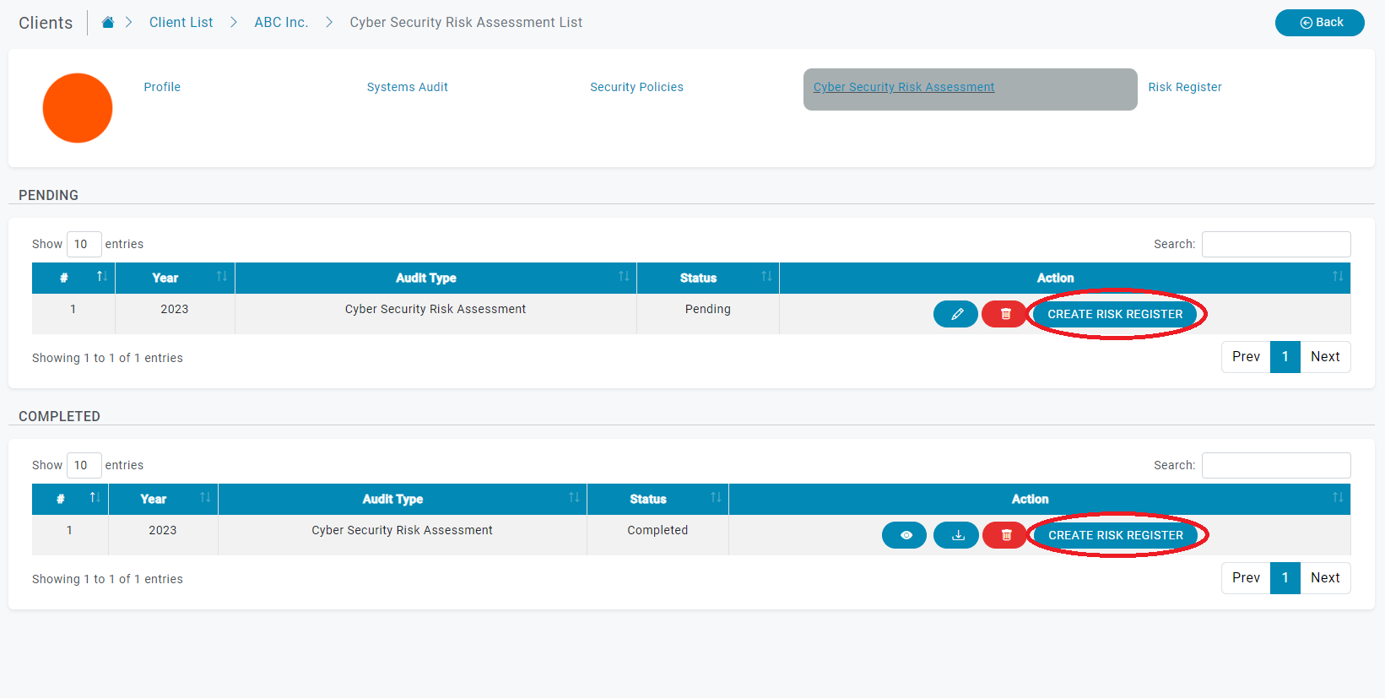
Task: Open completed table entries-per-page selector
Action: [84, 465]
